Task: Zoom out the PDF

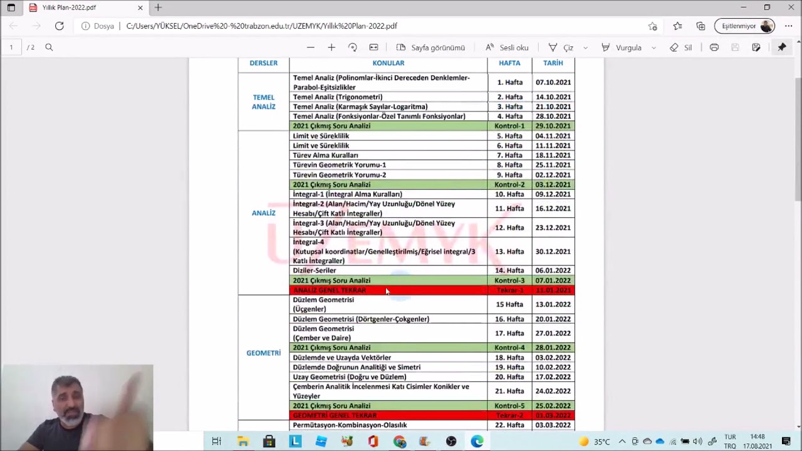Action: pos(310,48)
